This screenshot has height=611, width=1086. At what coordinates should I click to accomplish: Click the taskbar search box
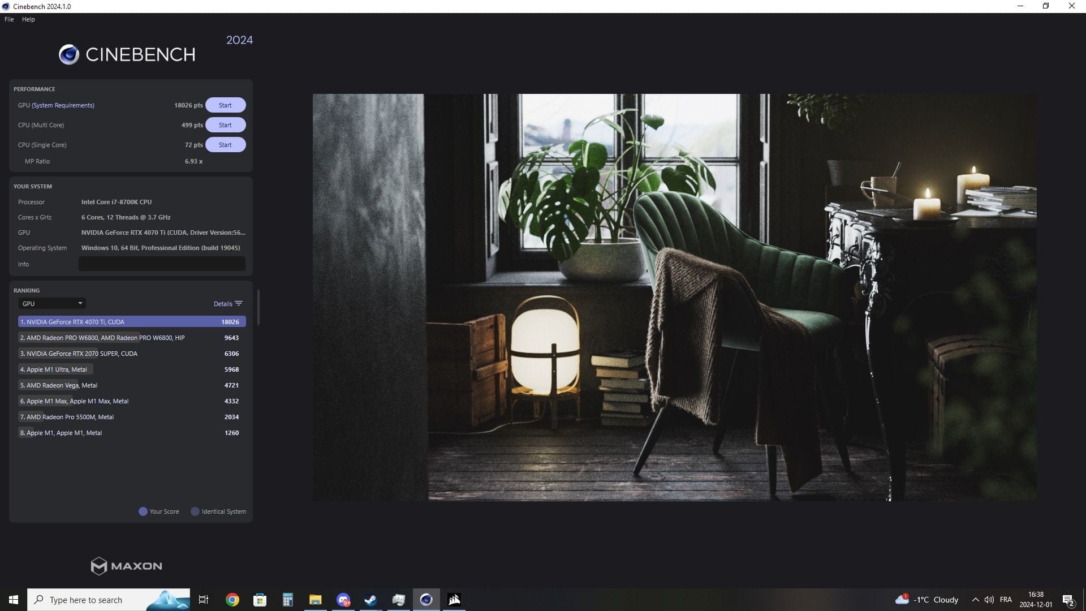click(109, 600)
